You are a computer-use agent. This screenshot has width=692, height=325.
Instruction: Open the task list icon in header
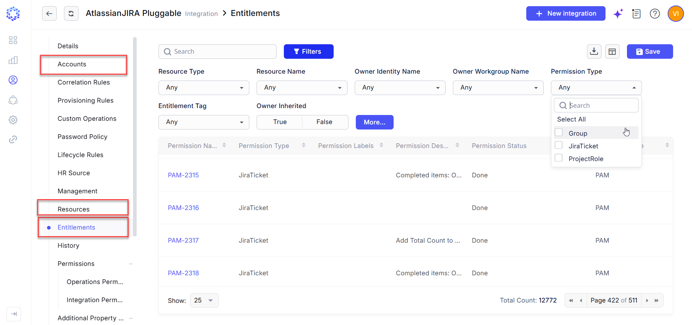point(636,14)
